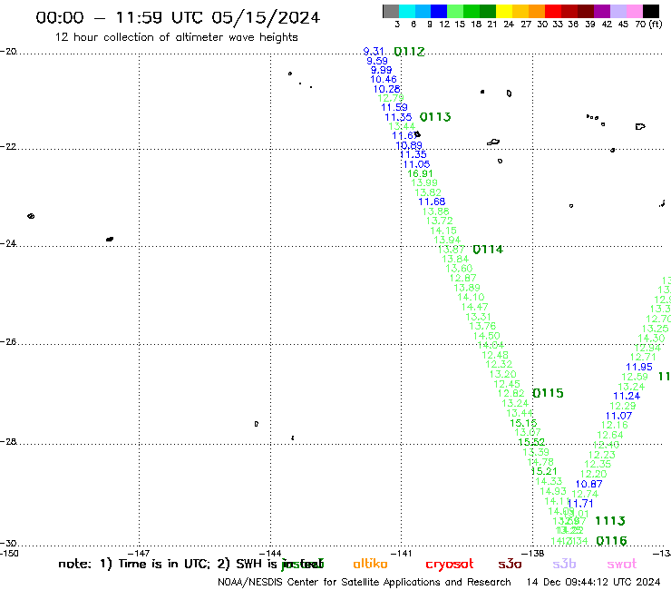The image size is (671, 590).
Task: Click the wave height value 14.50
Action: tap(487, 337)
